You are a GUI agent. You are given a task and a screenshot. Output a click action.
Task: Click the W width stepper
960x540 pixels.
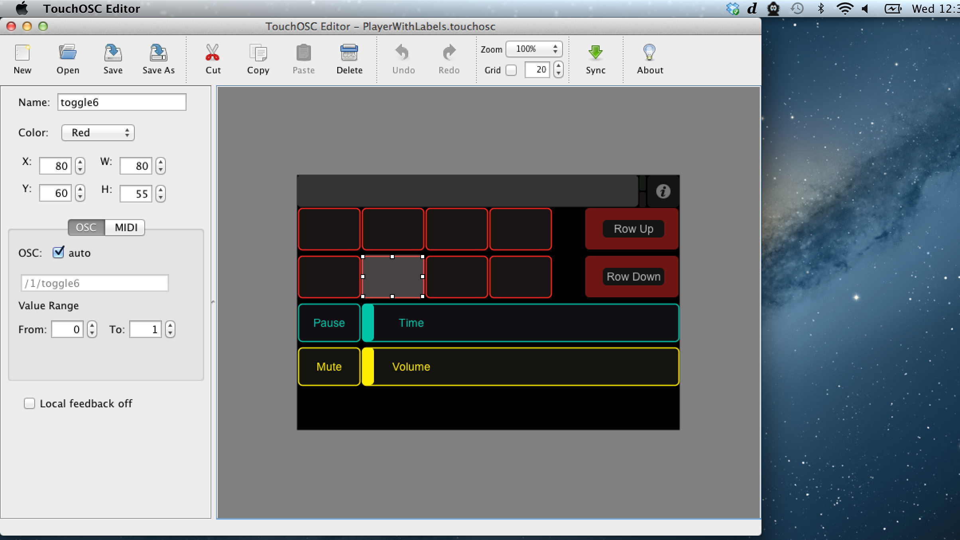(161, 166)
